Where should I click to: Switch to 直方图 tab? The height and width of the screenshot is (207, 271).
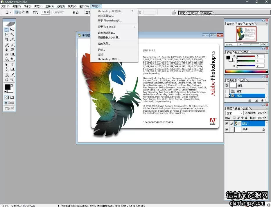pos(250,24)
